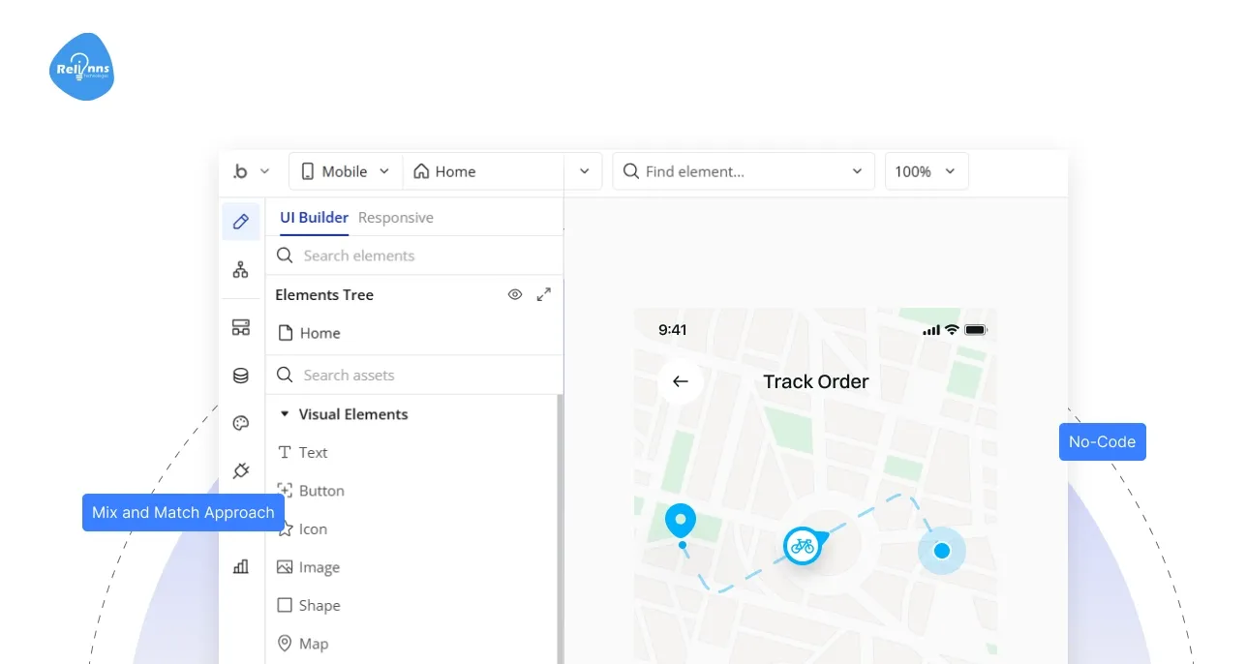Pick the Image visual element
Screen dimensions: 1247x664
click(x=309, y=567)
